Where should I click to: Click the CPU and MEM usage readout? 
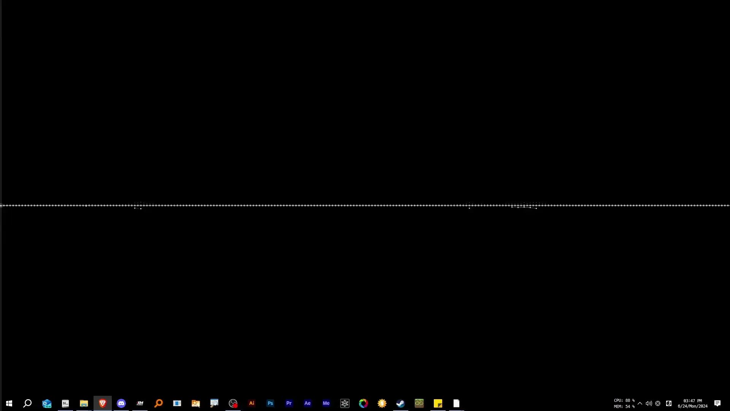click(623, 403)
